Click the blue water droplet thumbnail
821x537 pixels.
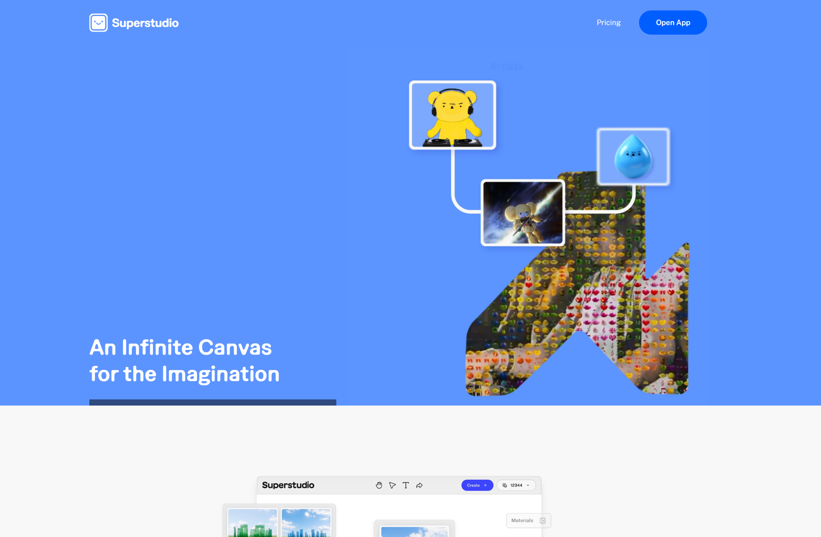pos(633,157)
